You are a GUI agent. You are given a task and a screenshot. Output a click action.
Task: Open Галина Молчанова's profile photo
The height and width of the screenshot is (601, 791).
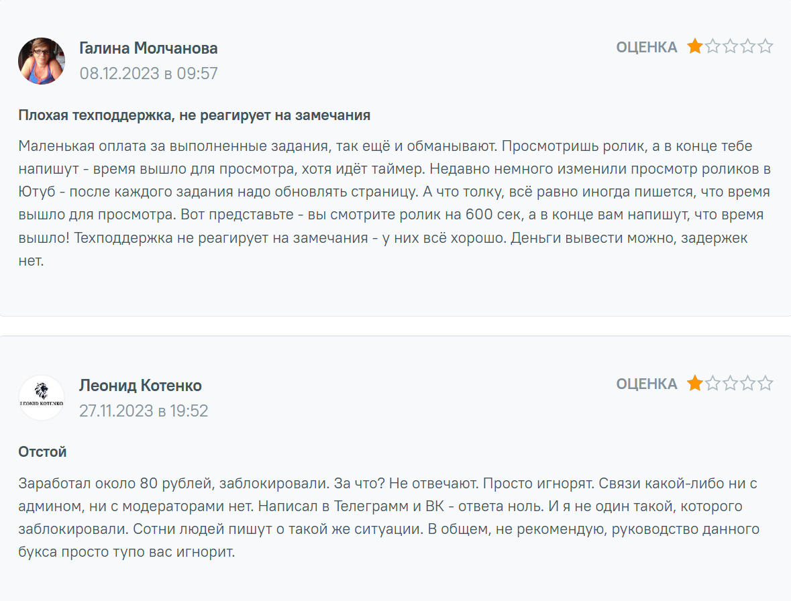pos(42,61)
